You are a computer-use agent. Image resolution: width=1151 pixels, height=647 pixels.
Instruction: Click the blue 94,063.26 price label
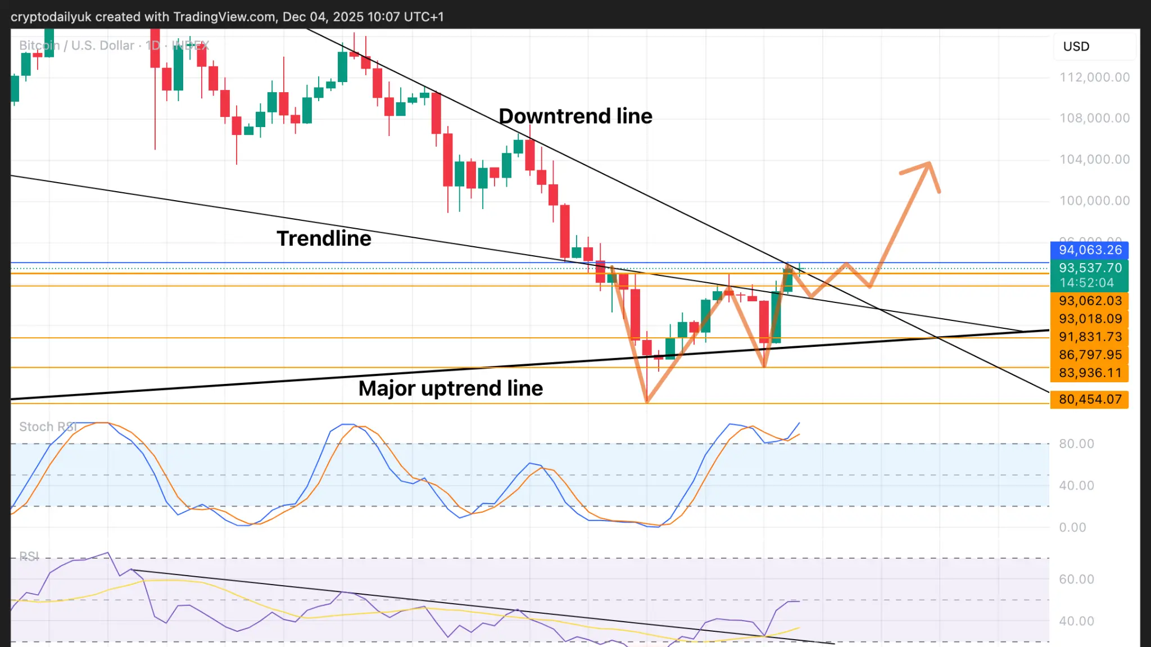coord(1090,250)
